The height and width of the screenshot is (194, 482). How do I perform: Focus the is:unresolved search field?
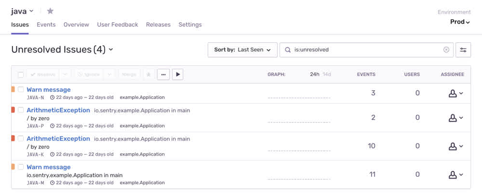pyautogui.click(x=366, y=49)
